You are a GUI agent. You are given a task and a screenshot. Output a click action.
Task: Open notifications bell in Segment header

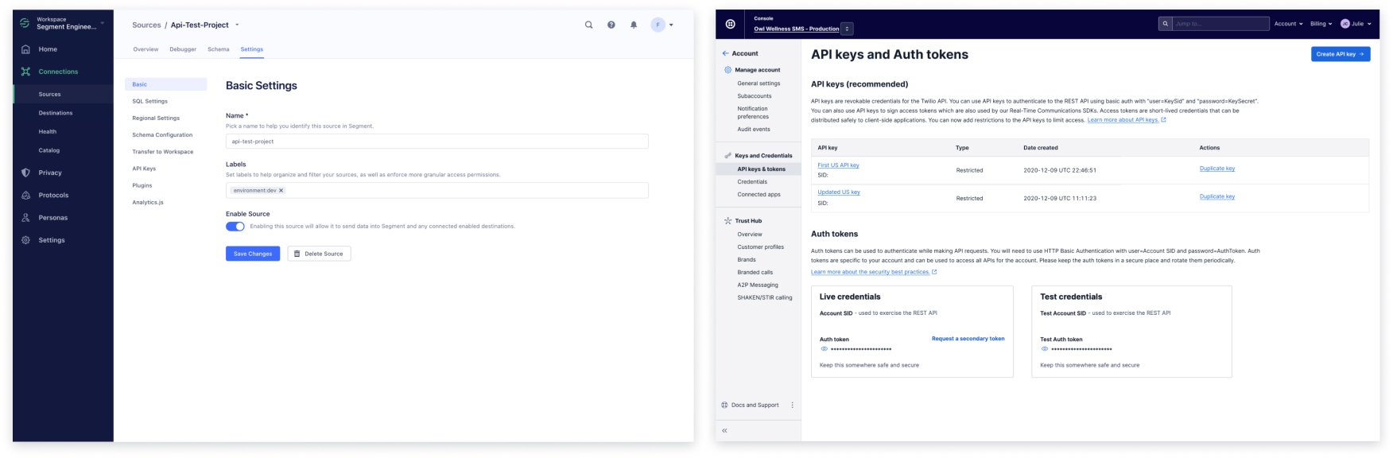coord(634,25)
